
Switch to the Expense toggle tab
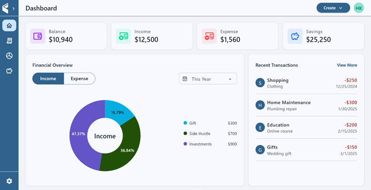click(79, 79)
